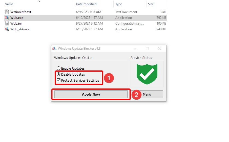Screen dimensions: 229x142
Task: Click the Windows Update Blocker title bar icon
Action: tap(54, 49)
